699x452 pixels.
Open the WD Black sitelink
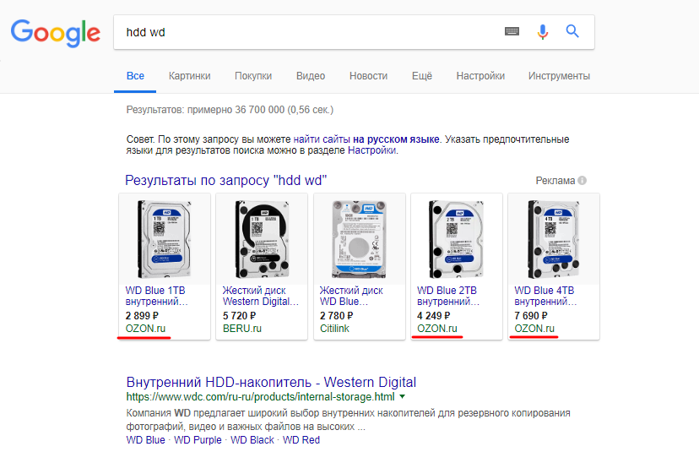(x=252, y=440)
